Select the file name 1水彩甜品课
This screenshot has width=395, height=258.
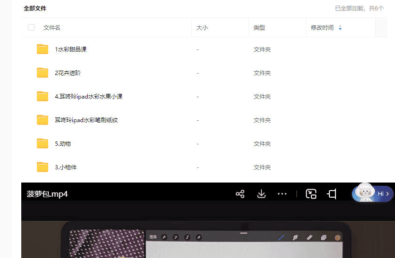pyautogui.click(x=71, y=49)
